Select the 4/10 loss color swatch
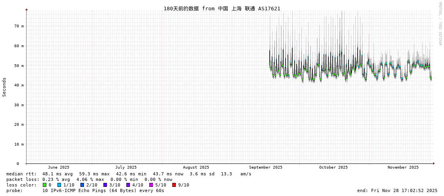The width and height of the screenshot is (444, 196). [128, 185]
